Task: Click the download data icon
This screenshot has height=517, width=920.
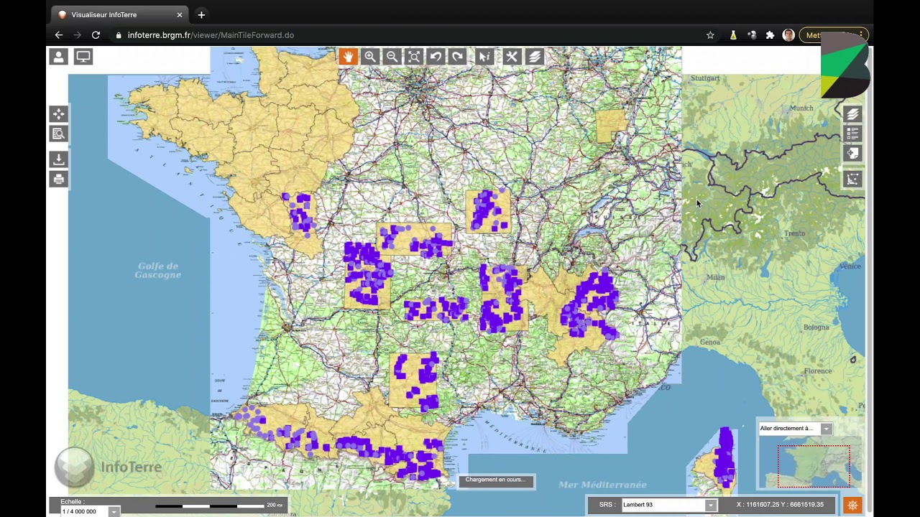Action: [x=59, y=159]
